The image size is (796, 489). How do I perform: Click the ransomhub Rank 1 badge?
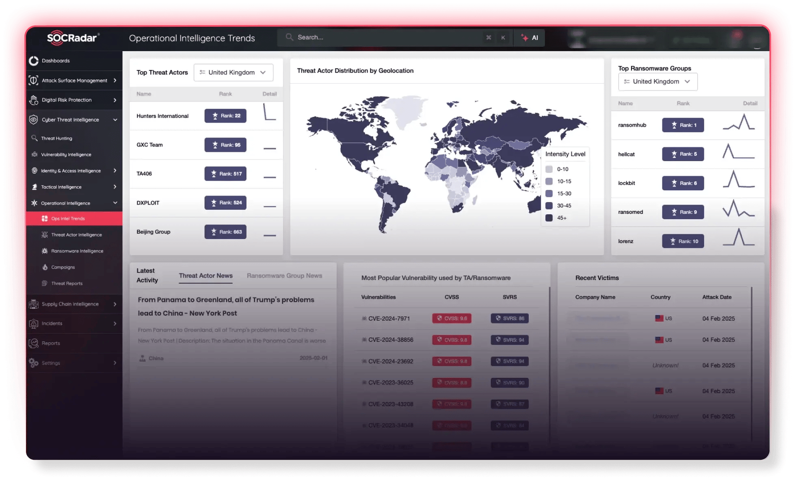coord(683,125)
